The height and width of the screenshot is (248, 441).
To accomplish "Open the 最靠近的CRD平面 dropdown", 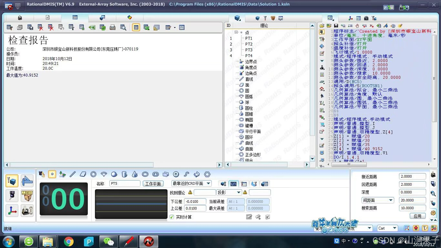I will (208, 183).
